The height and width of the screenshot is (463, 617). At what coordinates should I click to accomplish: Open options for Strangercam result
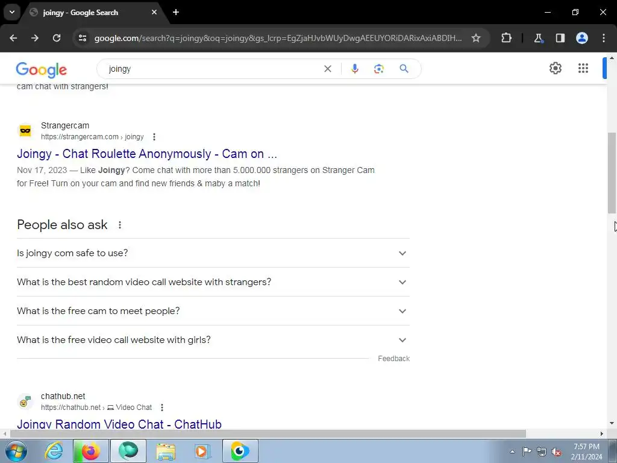pyautogui.click(x=154, y=137)
